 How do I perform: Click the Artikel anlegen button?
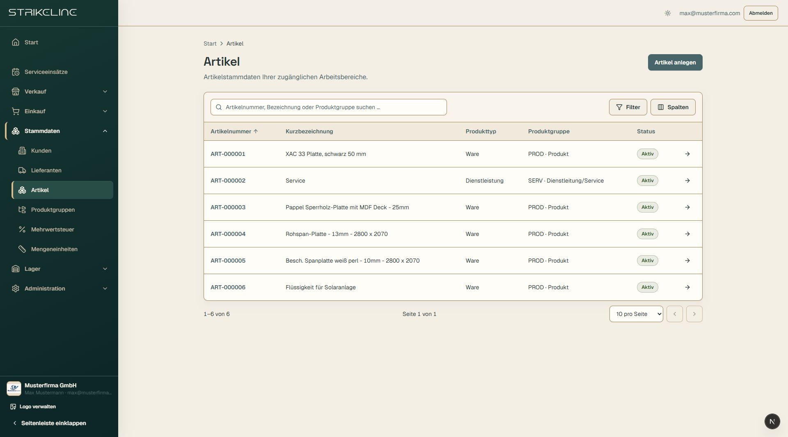[x=675, y=62]
